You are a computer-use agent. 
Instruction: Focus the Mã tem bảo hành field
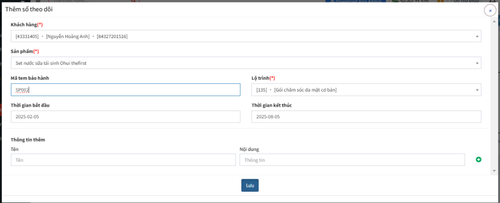tap(125, 90)
